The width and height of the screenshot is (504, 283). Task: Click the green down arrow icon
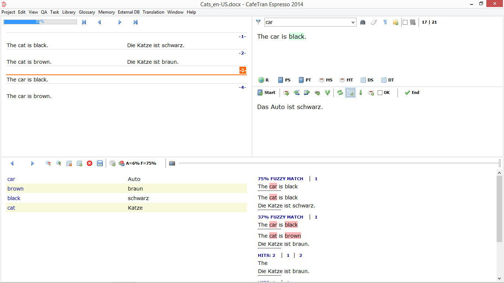(361, 93)
